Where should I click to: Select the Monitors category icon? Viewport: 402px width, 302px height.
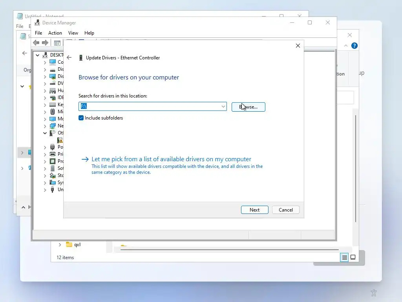(x=53, y=119)
